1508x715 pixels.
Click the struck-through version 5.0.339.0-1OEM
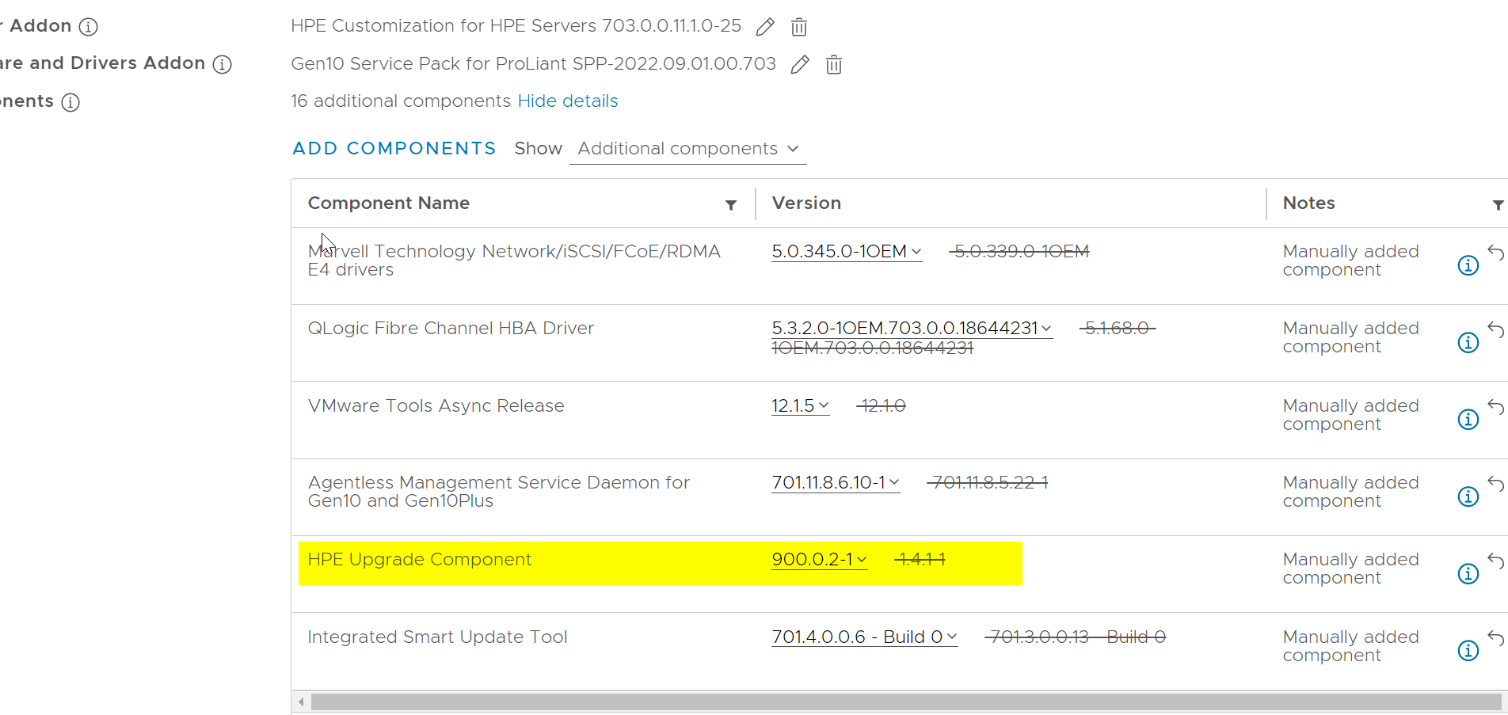(1020, 252)
